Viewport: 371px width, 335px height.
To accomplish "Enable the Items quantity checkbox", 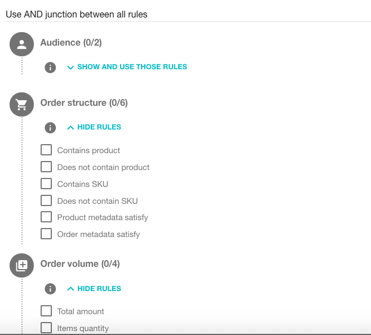I will tap(46, 328).
